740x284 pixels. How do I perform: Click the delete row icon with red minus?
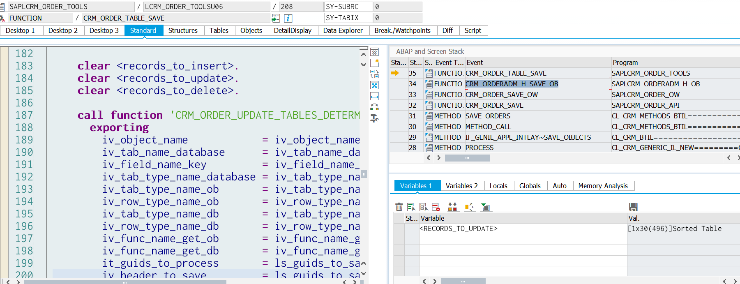click(436, 207)
